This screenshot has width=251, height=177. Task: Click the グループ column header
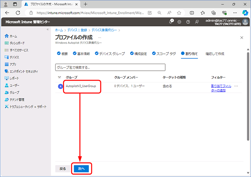71,78
